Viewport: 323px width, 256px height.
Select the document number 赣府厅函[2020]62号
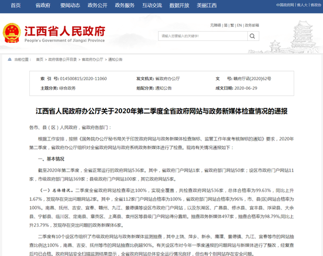coord(252,78)
